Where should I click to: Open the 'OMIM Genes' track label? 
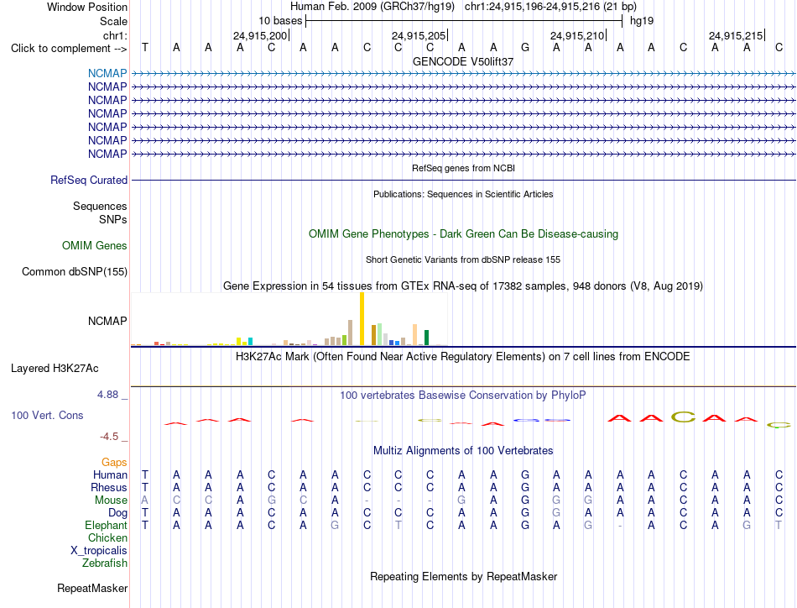pos(95,246)
